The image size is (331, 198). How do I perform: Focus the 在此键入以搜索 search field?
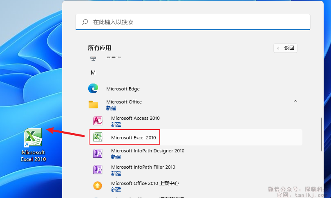(x=193, y=22)
